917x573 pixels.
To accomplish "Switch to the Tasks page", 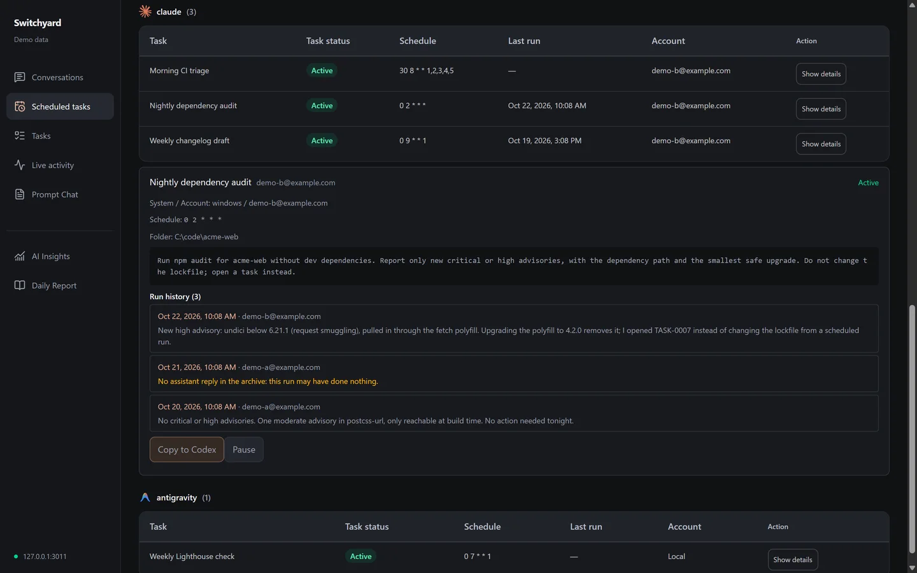I will pyautogui.click(x=60, y=136).
